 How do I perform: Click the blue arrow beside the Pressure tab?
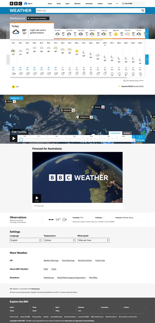coord(134,137)
